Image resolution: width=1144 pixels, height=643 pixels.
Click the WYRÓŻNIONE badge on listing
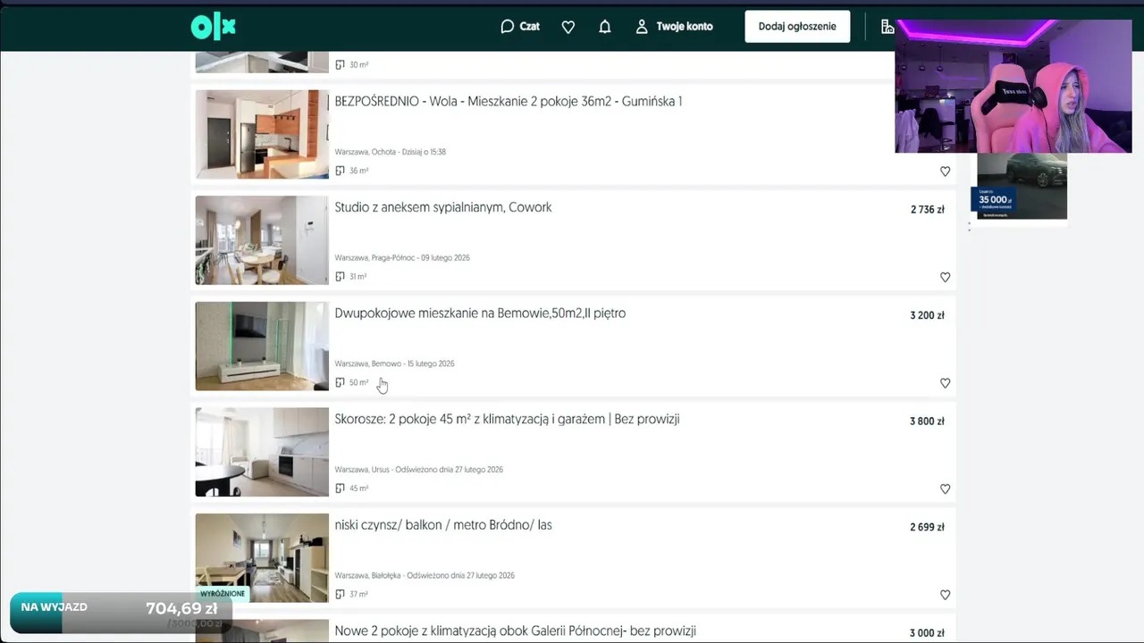[222, 594]
